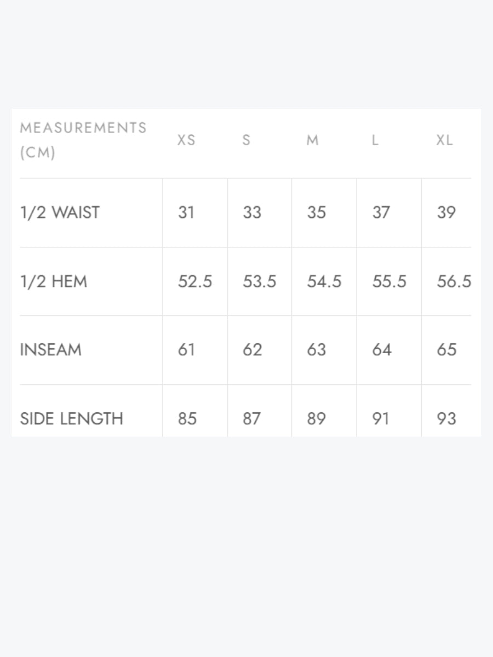The image size is (493, 657).
Task: Select the 39 waist value for XL
Action: (x=446, y=212)
